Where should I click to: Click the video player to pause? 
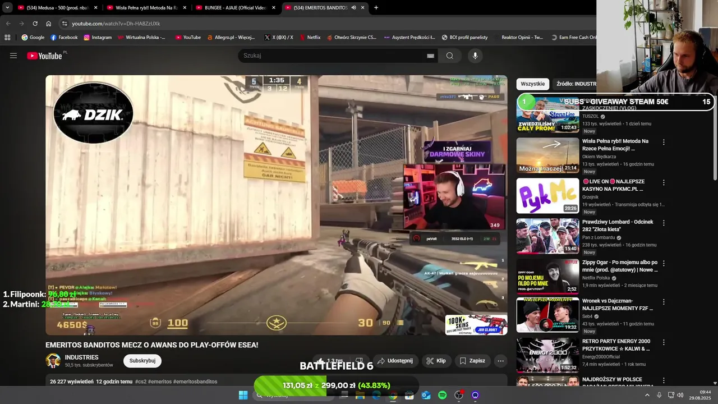coord(277,205)
